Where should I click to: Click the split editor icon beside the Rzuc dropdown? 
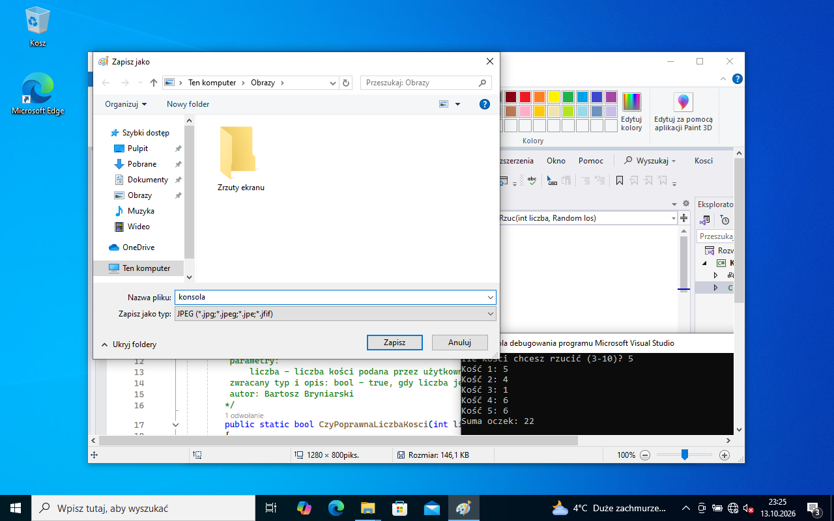tap(684, 218)
